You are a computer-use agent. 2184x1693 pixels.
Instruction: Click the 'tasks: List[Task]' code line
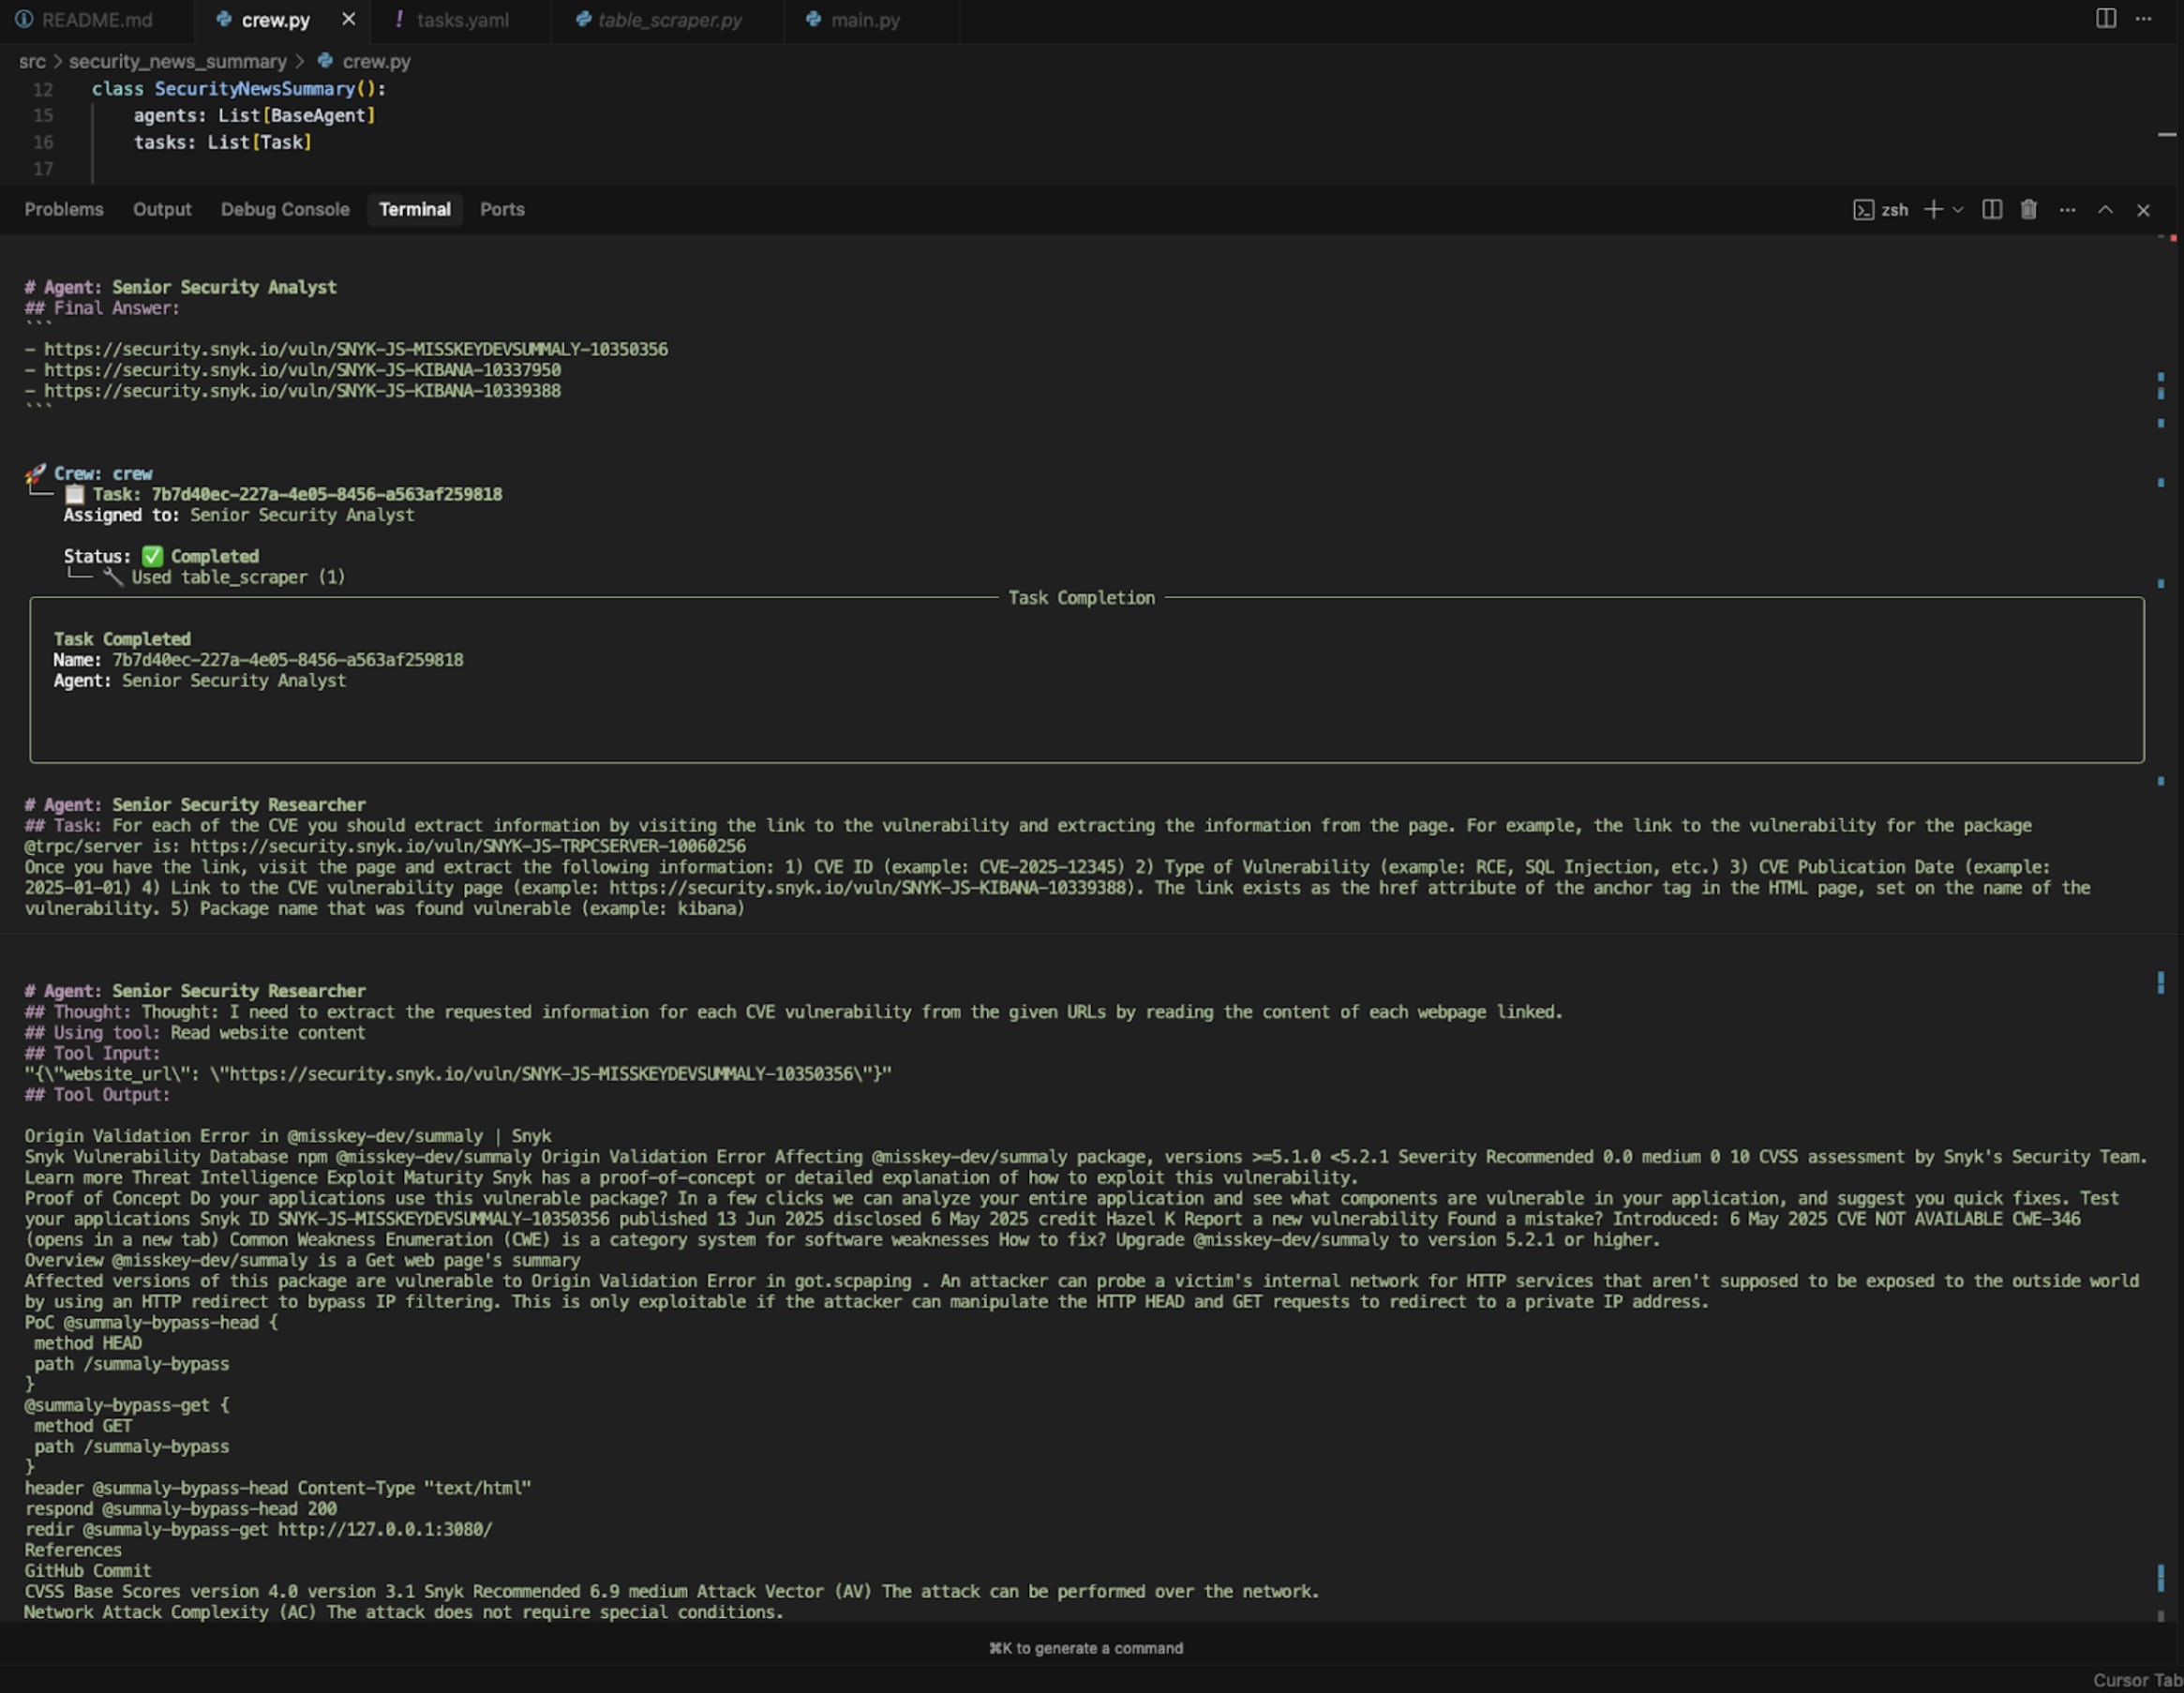pyautogui.click(x=223, y=142)
